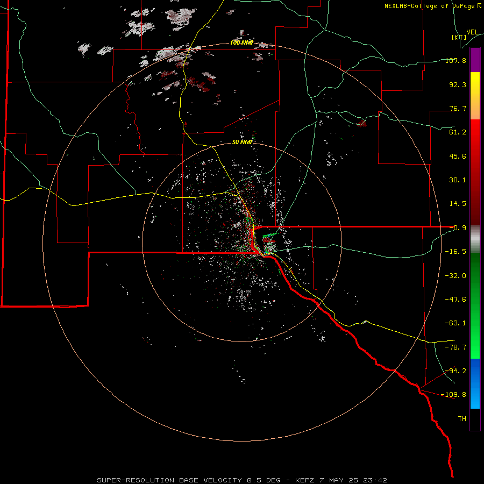Click the 100 NMI range ring label
This screenshot has width=484, height=484.
[x=241, y=42]
